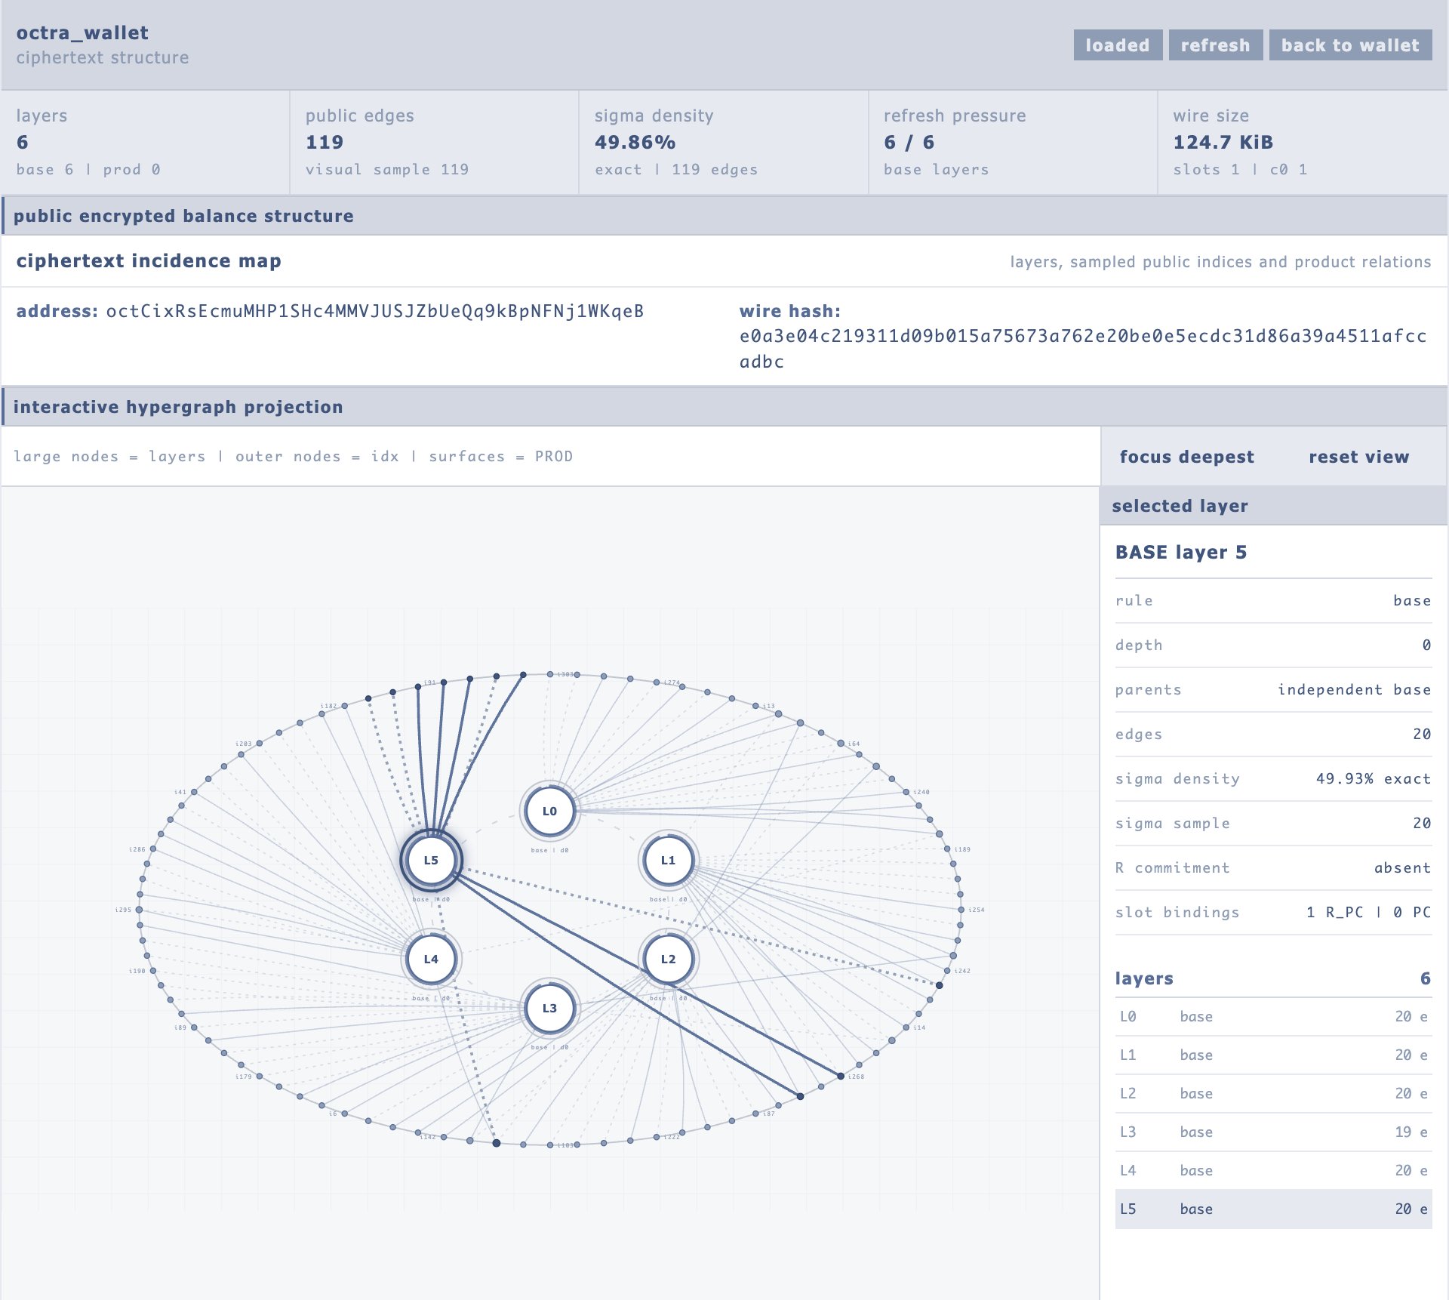This screenshot has height=1300, width=1449.
Task: Click outer index node i87
Action: [755, 1114]
